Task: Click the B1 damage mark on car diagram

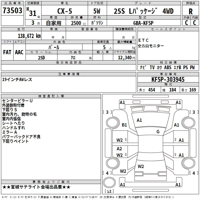Action: tap(124, 125)
